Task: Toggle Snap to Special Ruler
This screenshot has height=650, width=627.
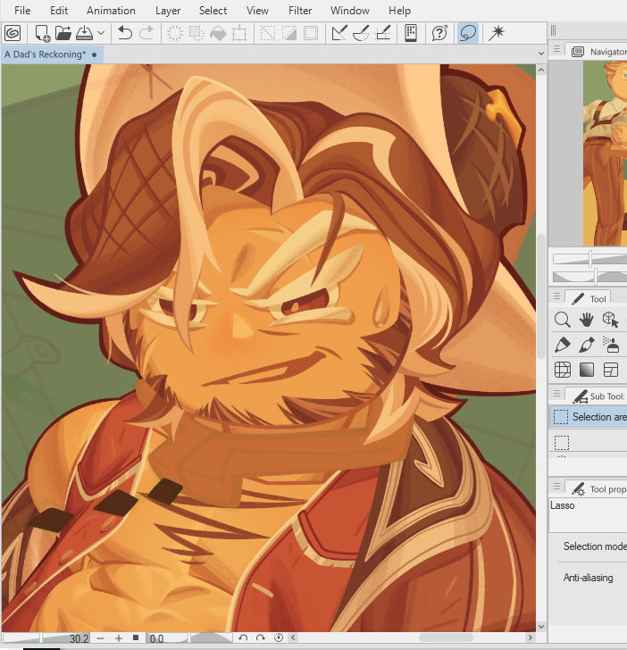Action: (x=361, y=33)
